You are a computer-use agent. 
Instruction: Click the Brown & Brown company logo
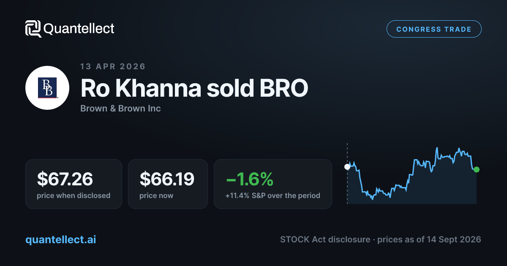click(47, 88)
